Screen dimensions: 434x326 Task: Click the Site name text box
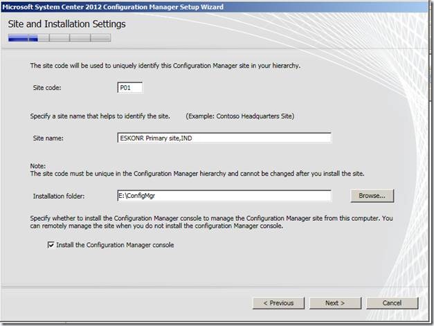(224, 138)
